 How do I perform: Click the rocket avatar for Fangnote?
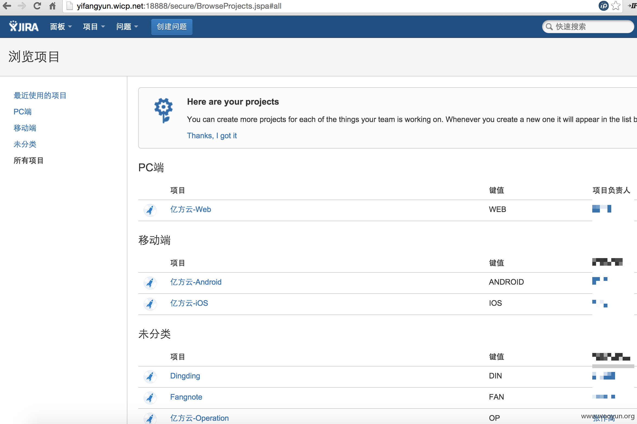click(150, 398)
